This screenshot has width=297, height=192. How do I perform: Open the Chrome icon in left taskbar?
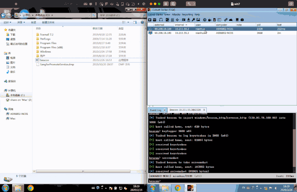coord(30,188)
